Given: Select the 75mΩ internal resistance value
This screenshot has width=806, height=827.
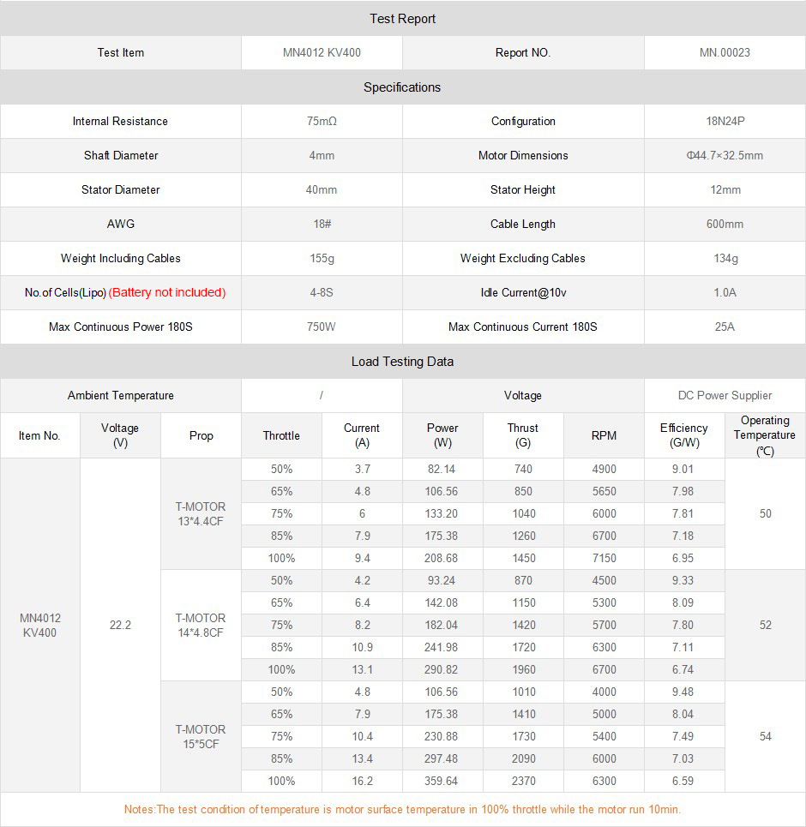Looking at the screenshot, I should click(x=322, y=122).
